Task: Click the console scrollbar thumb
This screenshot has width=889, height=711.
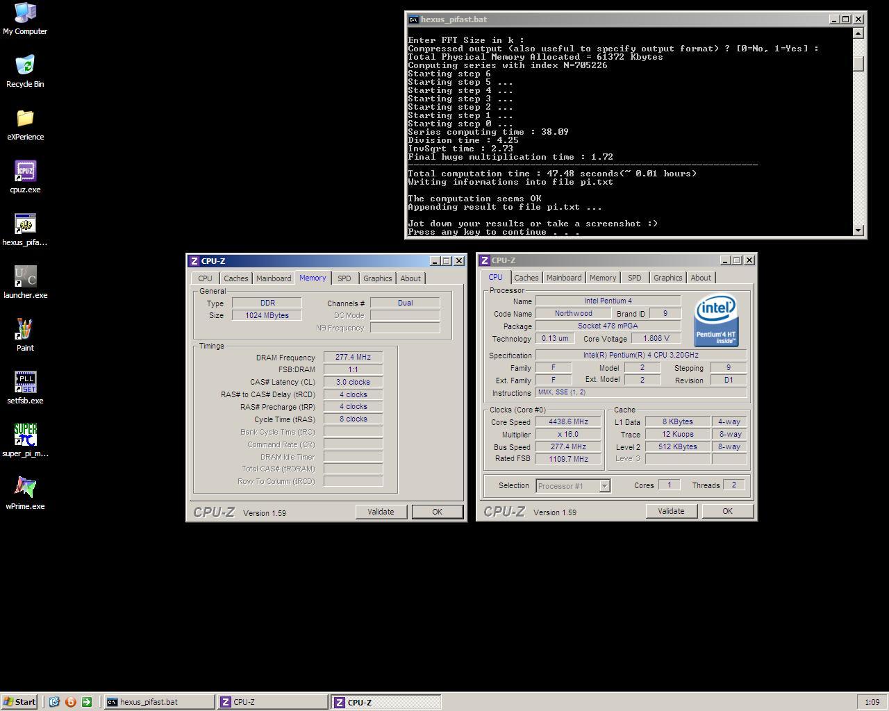Action: click(858, 63)
